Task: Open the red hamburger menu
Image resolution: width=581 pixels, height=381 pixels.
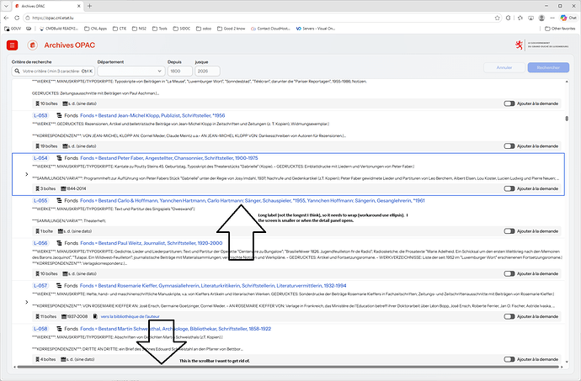Action: [x=13, y=45]
